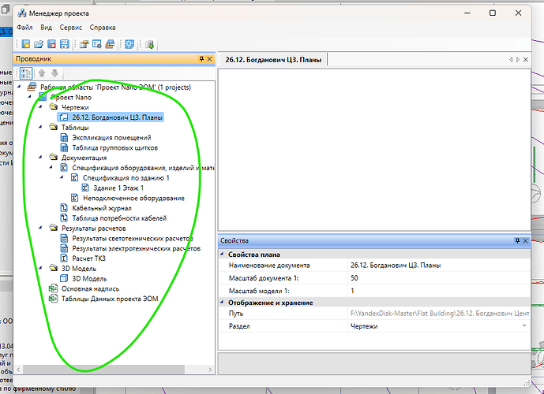Collapse the Чертежи folder

click(40, 106)
